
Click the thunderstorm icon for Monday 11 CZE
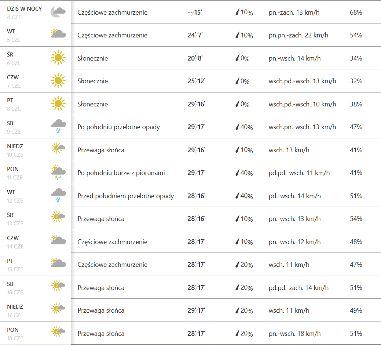(x=58, y=172)
